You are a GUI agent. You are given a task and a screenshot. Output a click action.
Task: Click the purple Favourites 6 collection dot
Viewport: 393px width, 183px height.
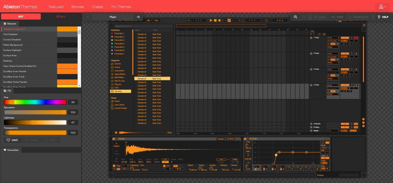click(x=112, y=50)
